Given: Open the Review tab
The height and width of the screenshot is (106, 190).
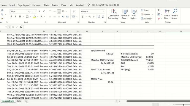Looking at the screenshot, I should point(55,5).
